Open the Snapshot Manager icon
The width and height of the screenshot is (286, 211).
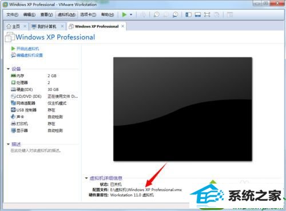coord(175,14)
